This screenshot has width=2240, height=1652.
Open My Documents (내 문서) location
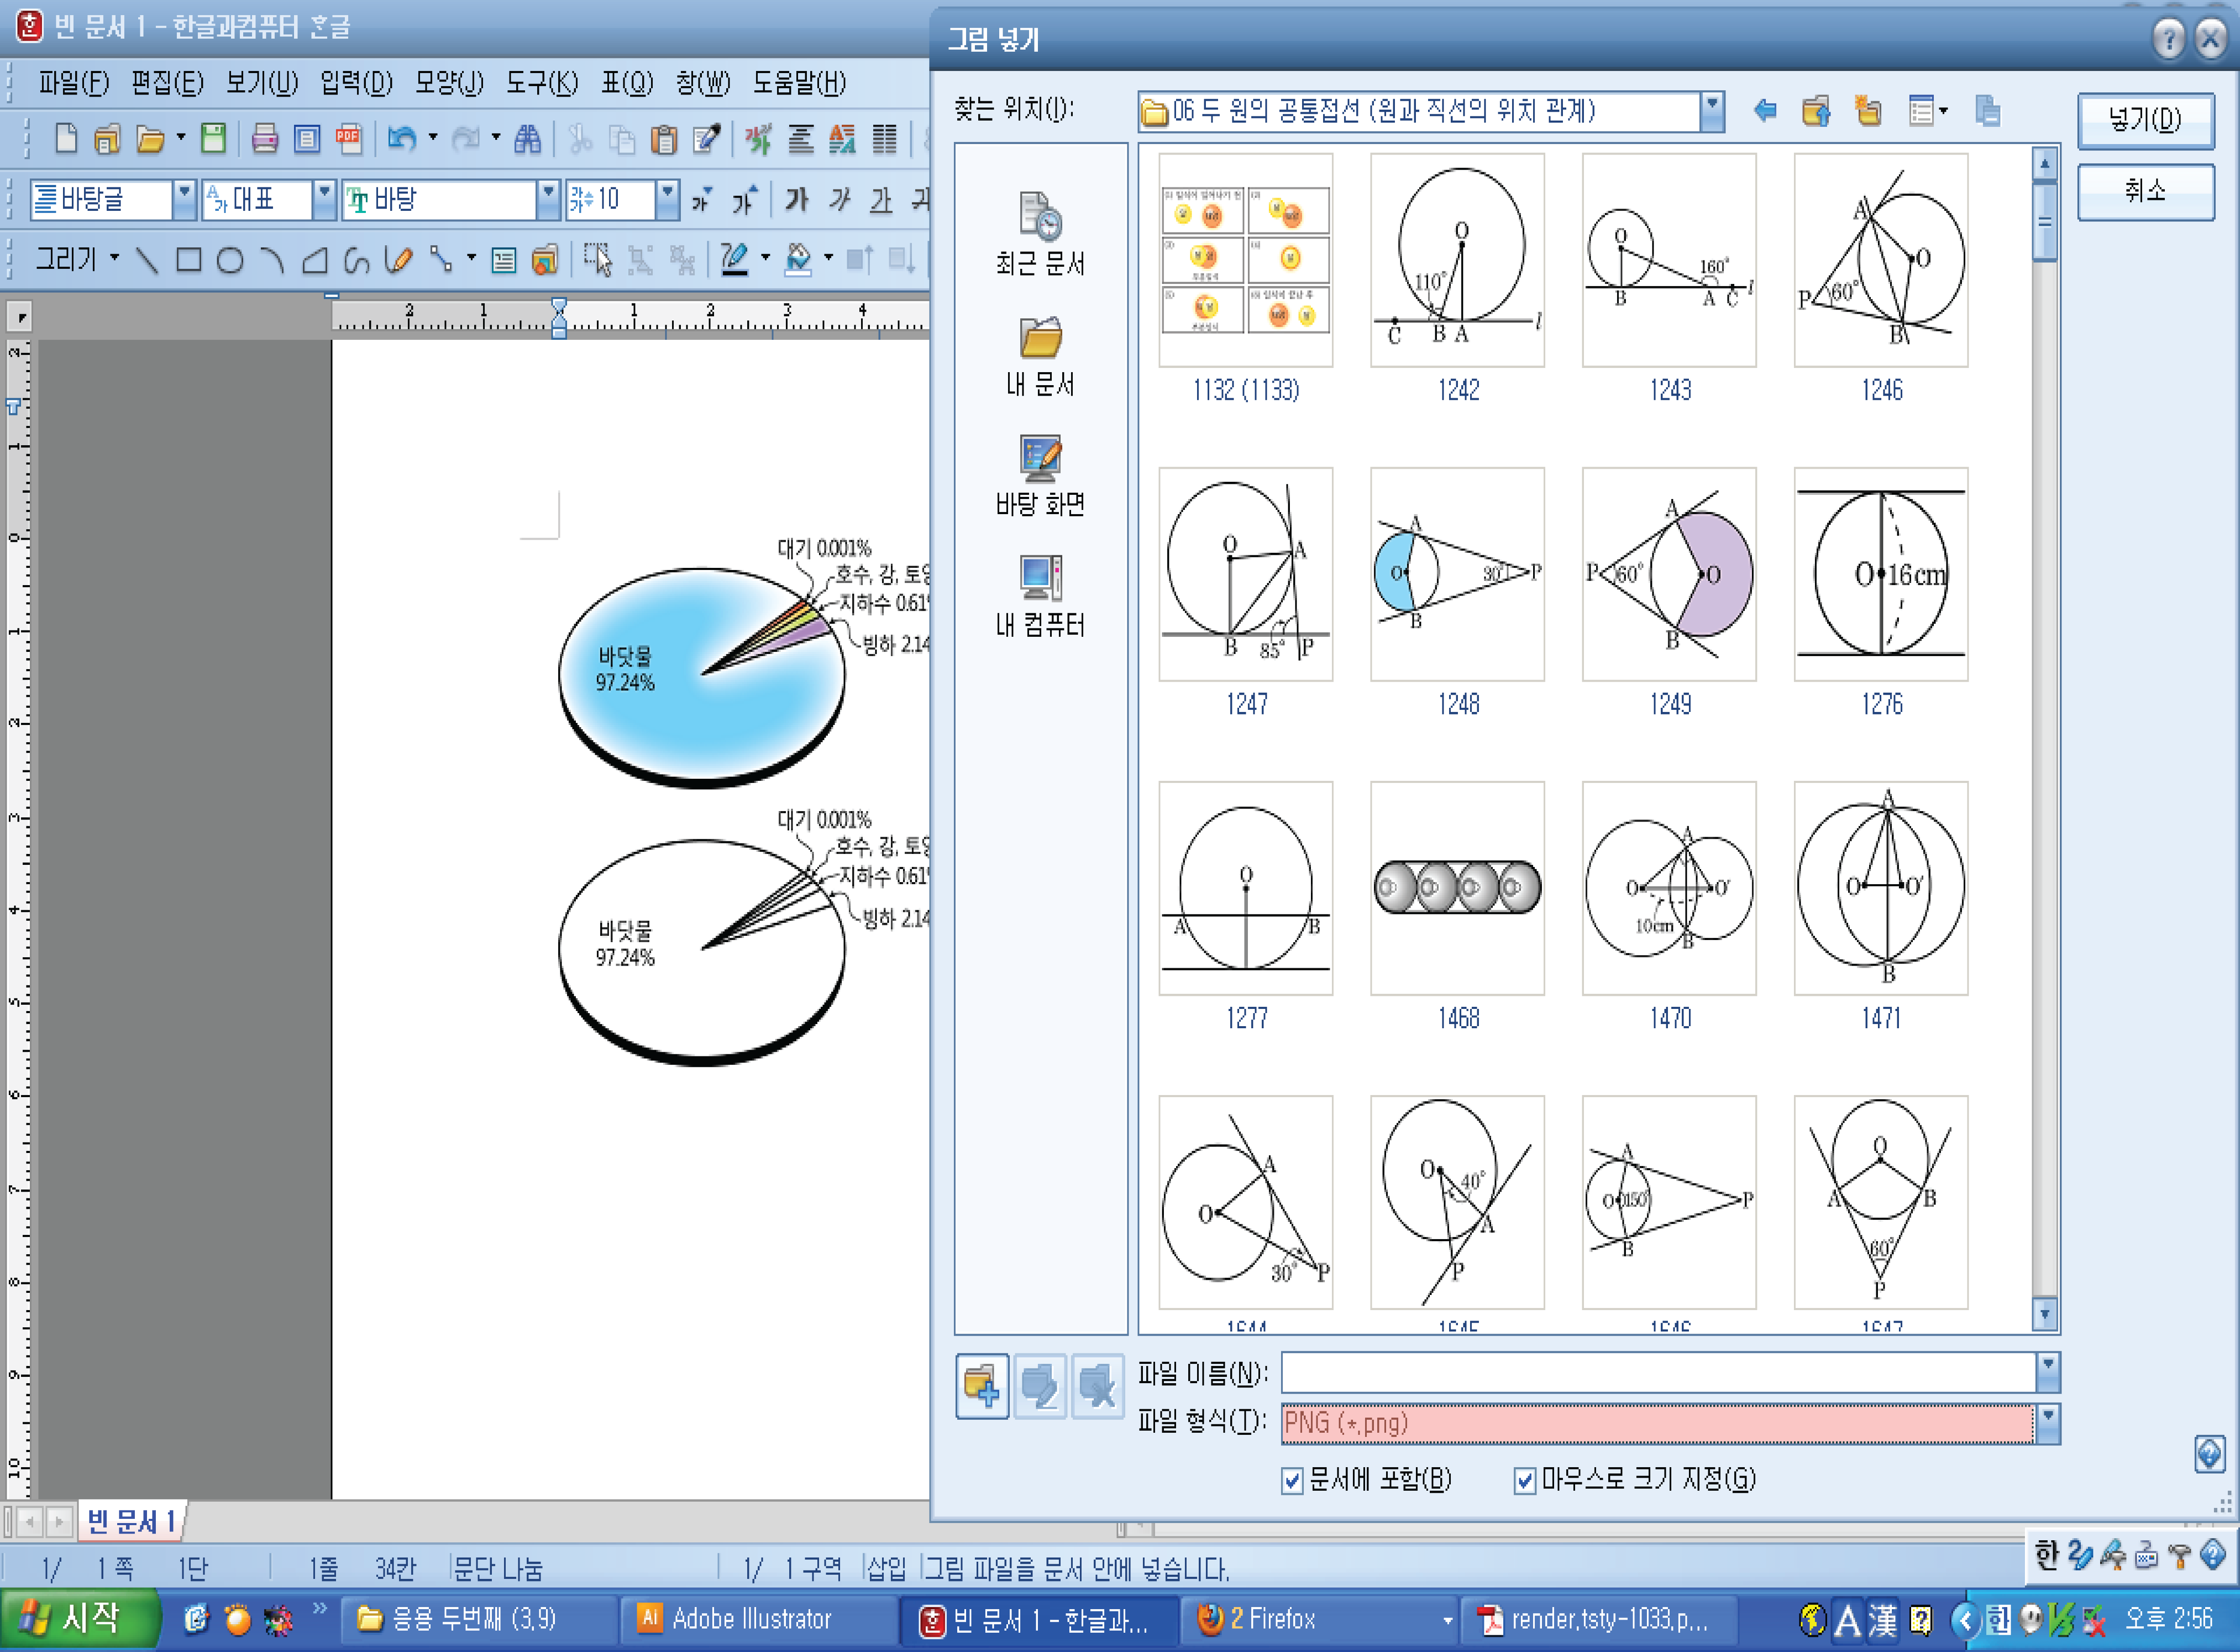click(x=1040, y=357)
